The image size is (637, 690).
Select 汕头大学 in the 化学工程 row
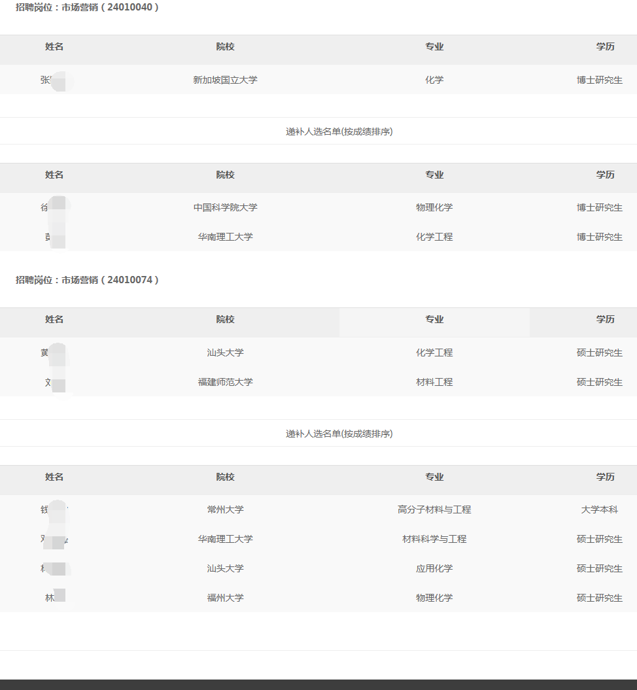point(225,353)
